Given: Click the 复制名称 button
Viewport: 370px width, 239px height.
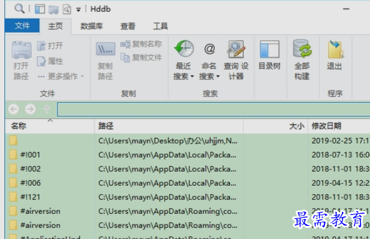Looking at the screenshot, I should [x=141, y=44].
